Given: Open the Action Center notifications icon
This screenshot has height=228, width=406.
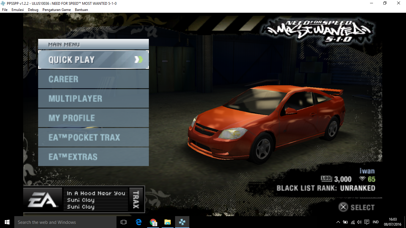Looking at the screenshot, I should pyautogui.click(x=367, y=222).
